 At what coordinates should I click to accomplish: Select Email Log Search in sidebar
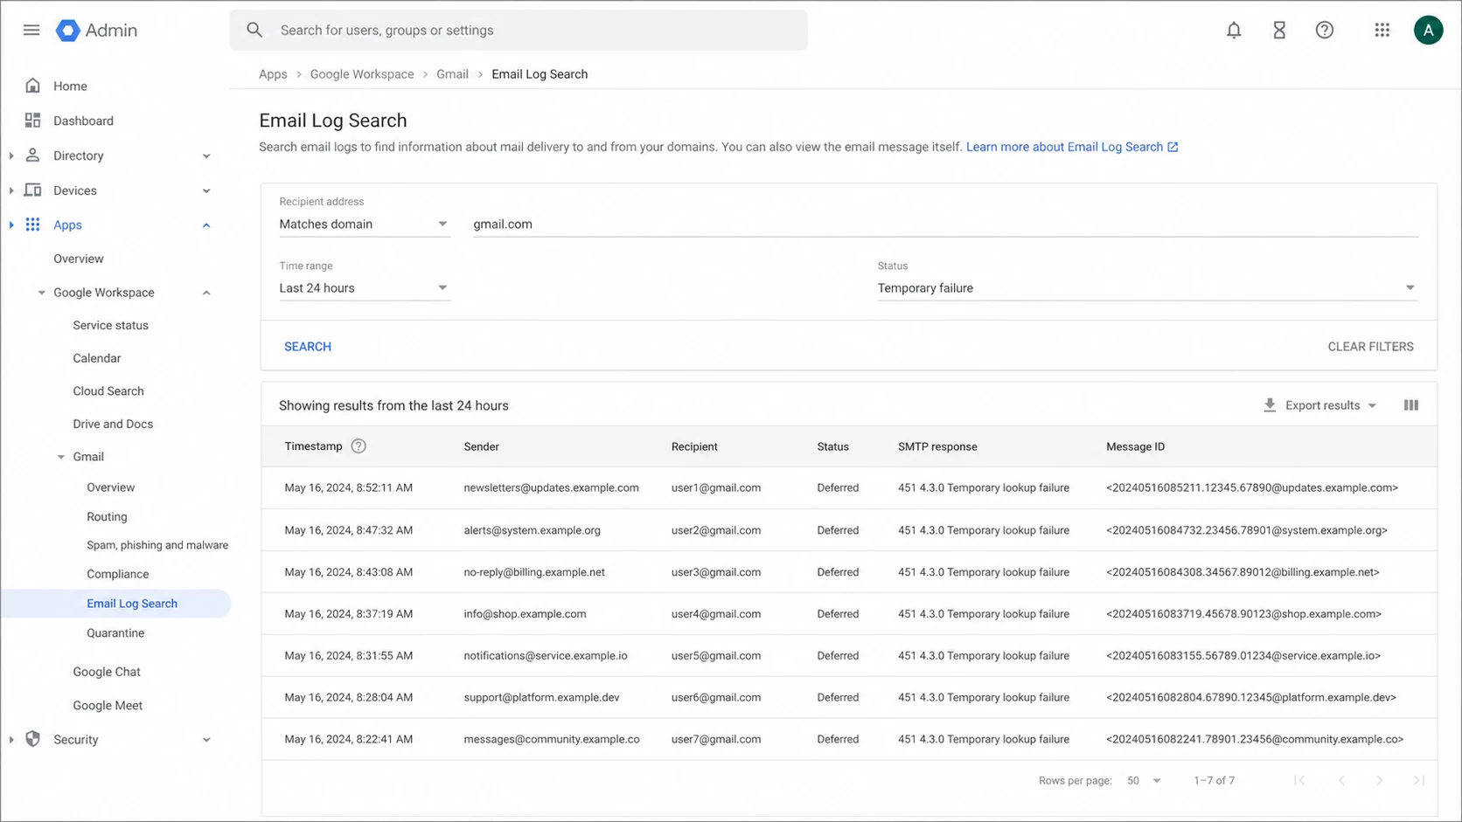pyautogui.click(x=116, y=604)
